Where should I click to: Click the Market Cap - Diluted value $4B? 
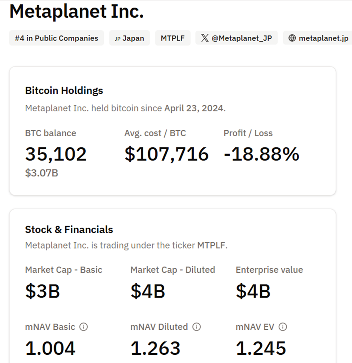coord(147,290)
